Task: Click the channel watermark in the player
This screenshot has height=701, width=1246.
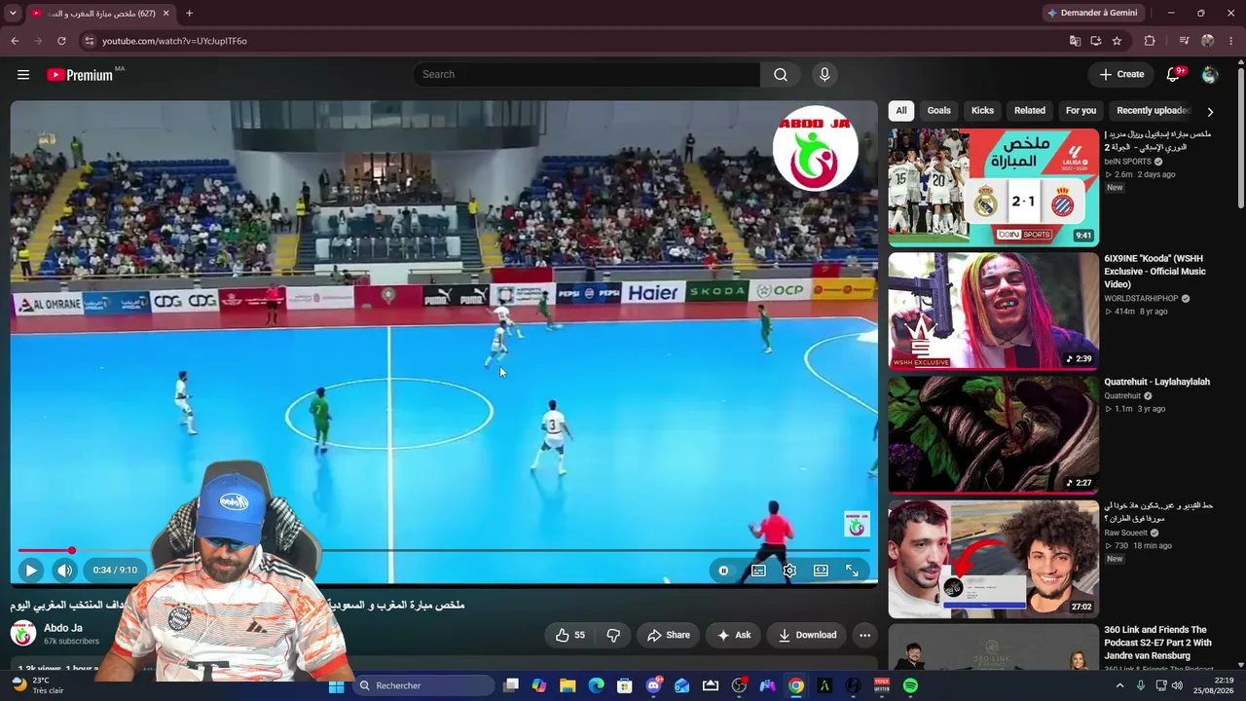Action: pyautogui.click(x=857, y=524)
